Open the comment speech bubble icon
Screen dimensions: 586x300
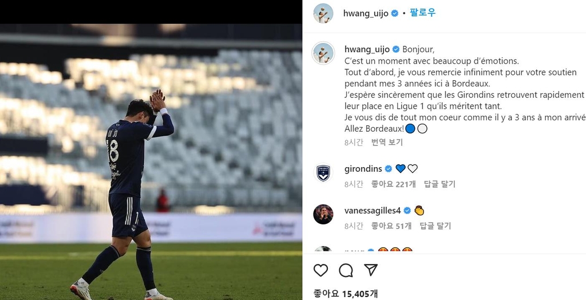pos(346,270)
